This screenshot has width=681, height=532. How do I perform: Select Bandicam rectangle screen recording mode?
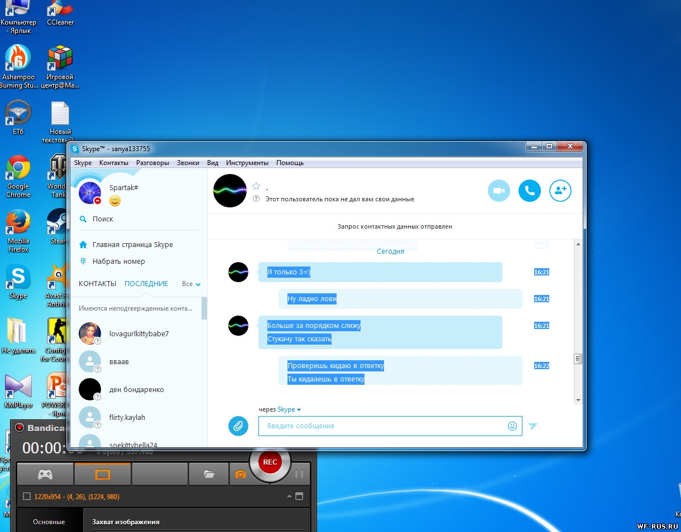[103, 474]
